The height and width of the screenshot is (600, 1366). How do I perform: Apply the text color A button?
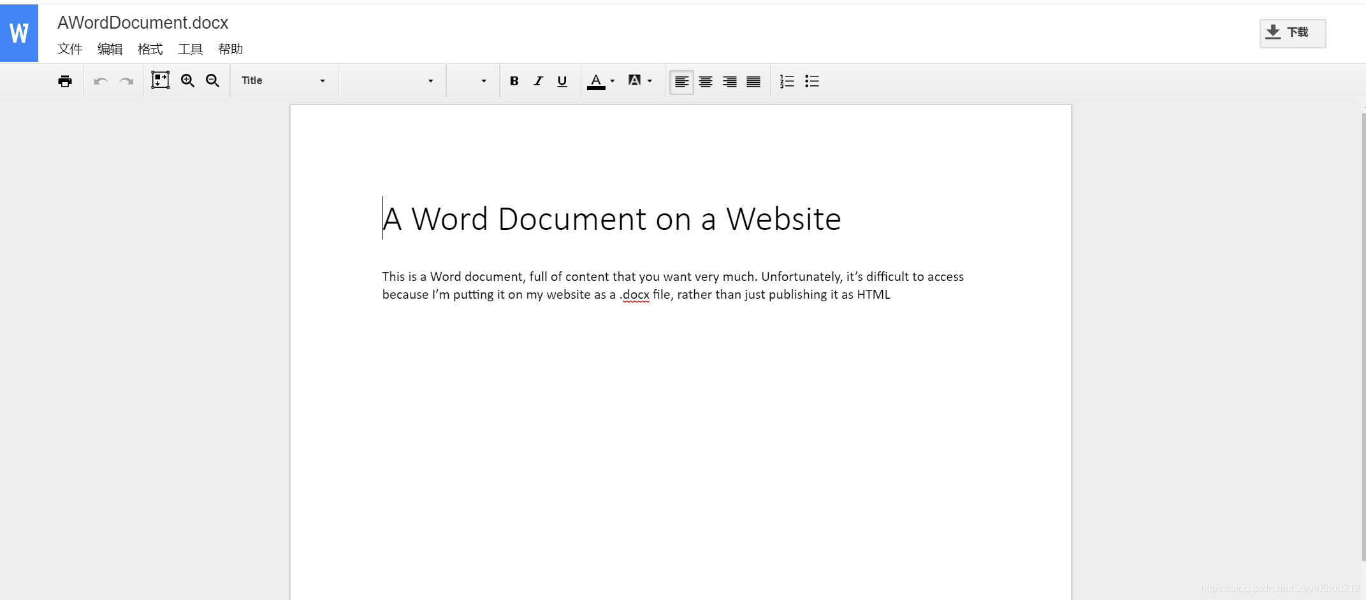pyautogui.click(x=596, y=82)
